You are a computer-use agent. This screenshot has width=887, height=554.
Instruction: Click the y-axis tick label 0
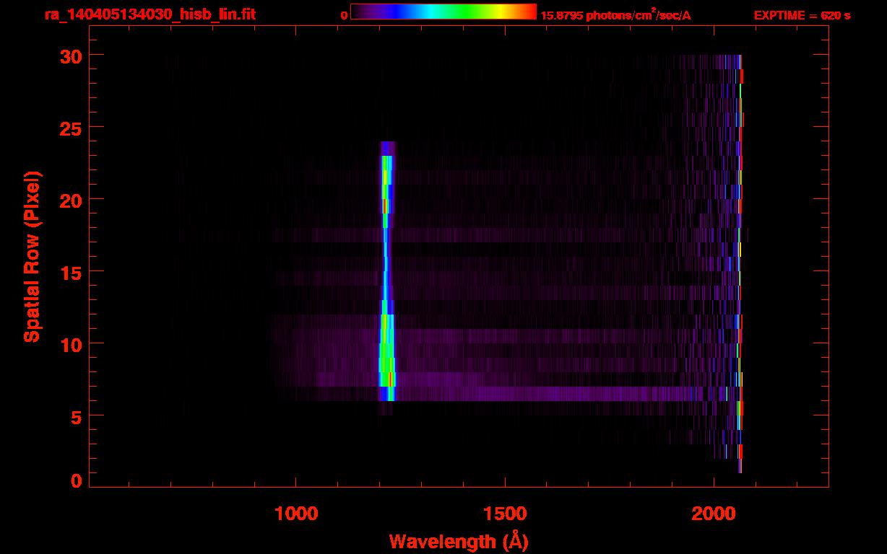(x=75, y=480)
